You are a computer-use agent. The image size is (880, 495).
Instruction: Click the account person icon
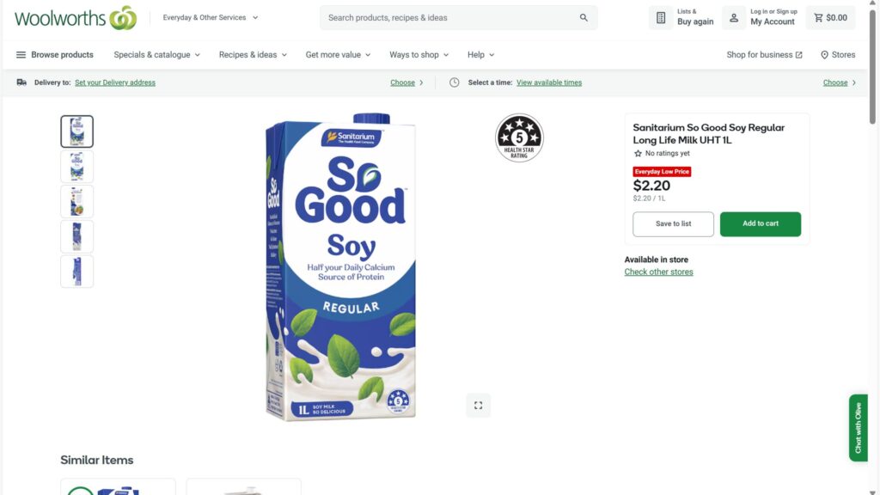734,17
